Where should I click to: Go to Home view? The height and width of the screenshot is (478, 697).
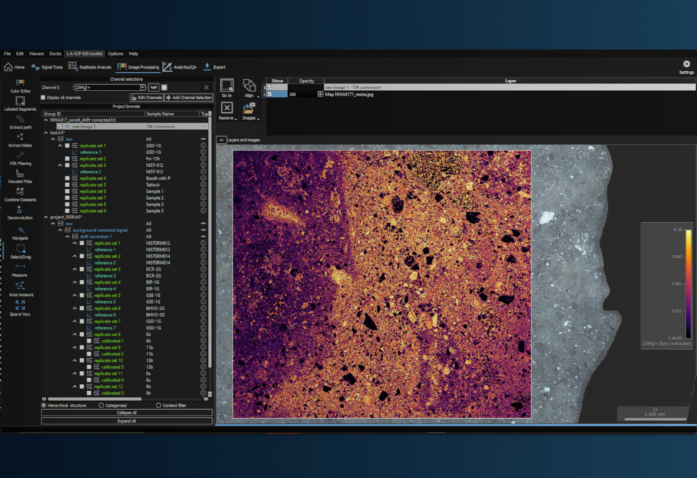tap(14, 67)
